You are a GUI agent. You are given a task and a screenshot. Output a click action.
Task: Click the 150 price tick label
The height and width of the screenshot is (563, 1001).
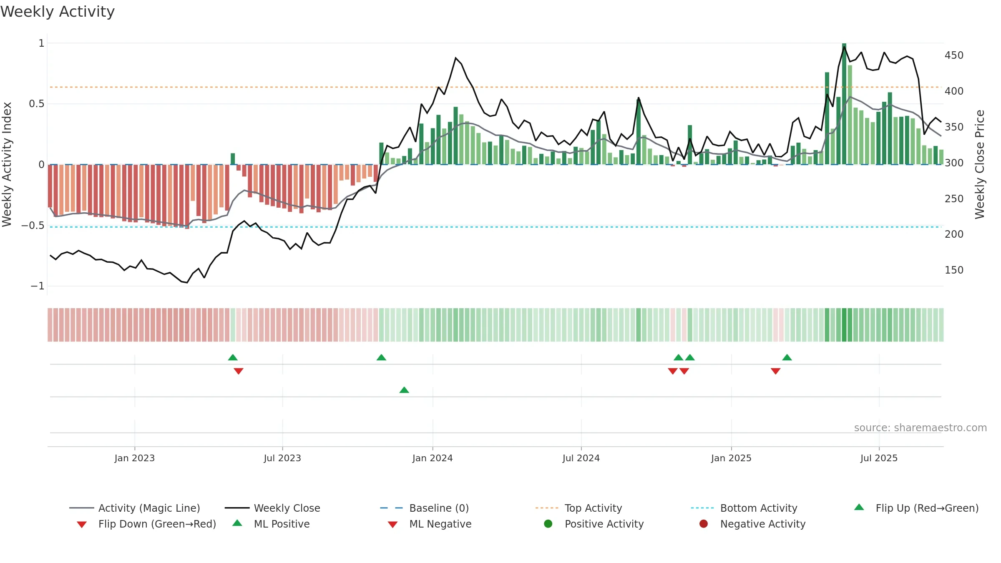click(954, 270)
